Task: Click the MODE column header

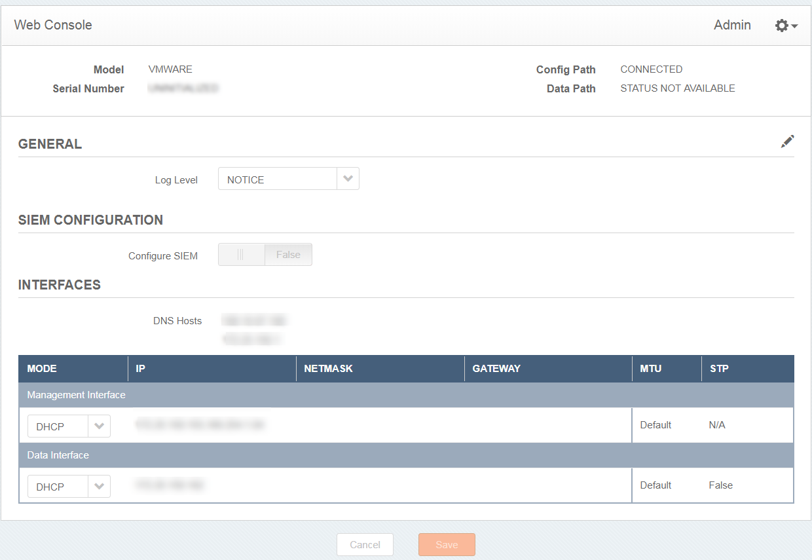Action: tap(42, 369)
